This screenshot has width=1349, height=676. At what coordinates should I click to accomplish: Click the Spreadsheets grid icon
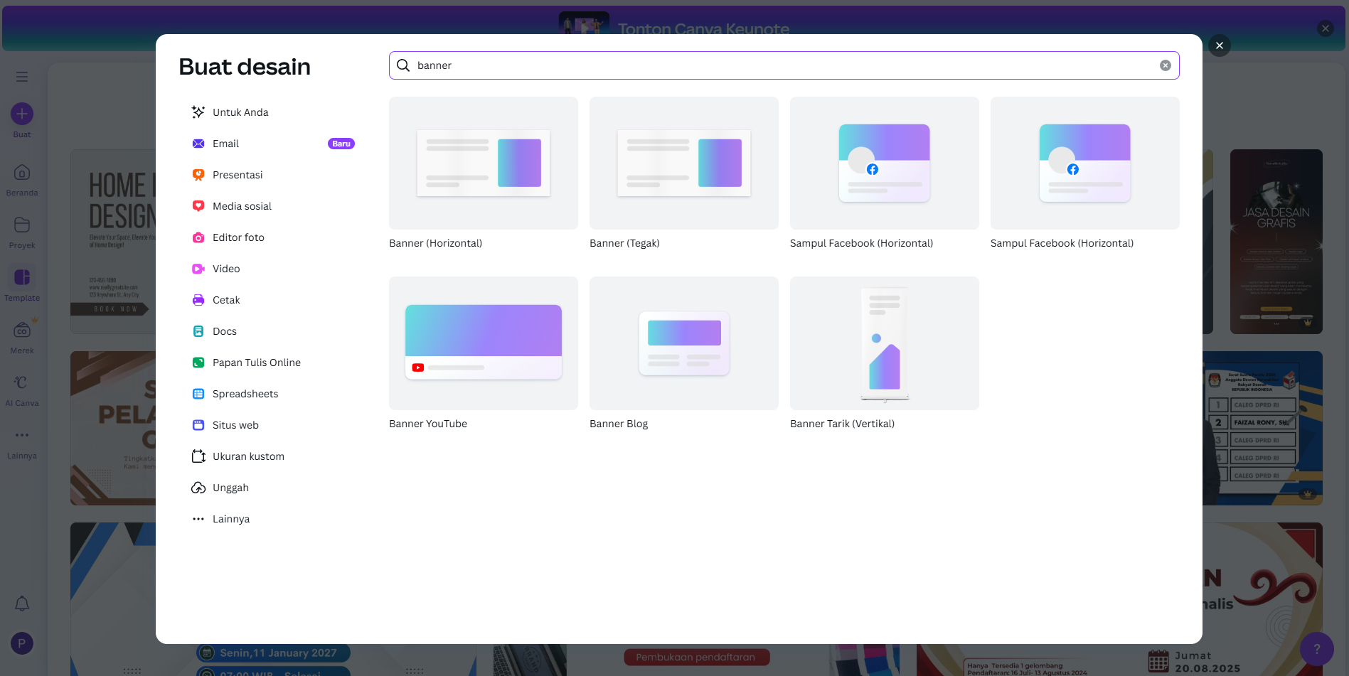[198, 394]
